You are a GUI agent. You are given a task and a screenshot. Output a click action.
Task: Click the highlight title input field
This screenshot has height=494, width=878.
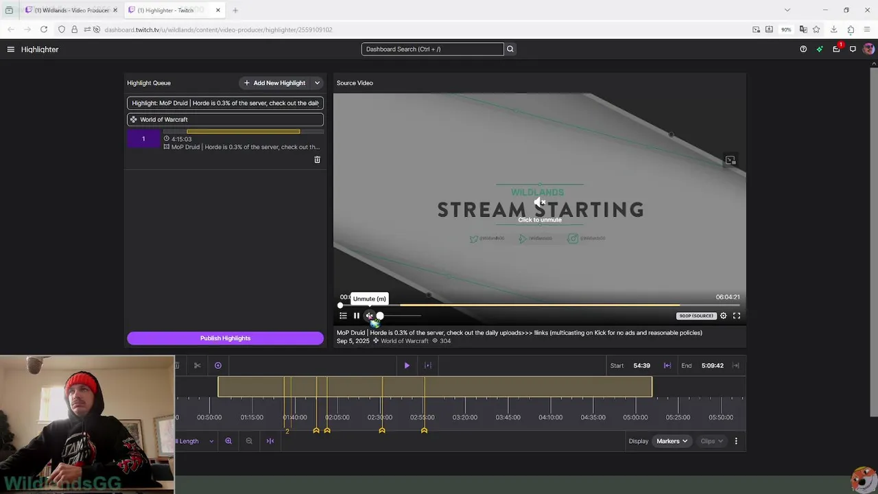tap(225, 103)
